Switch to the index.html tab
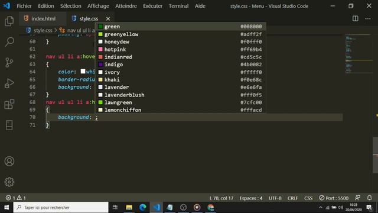The image size is (378, 213). [43, 18]
